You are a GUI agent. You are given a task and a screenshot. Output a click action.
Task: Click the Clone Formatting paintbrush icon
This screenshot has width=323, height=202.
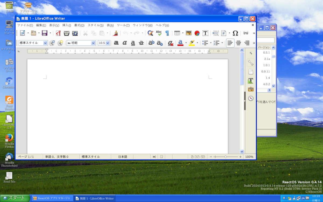[115, 33]
